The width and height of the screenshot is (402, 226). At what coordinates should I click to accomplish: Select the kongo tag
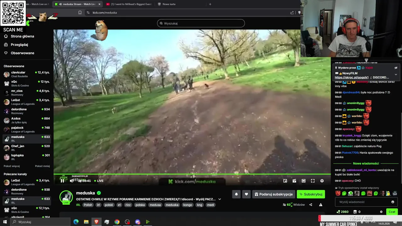(x=187, y=205)
